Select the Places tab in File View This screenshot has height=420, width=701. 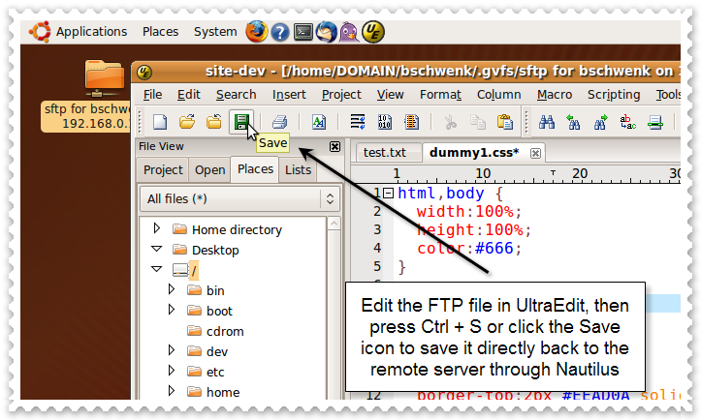click(x=255, y=169)
